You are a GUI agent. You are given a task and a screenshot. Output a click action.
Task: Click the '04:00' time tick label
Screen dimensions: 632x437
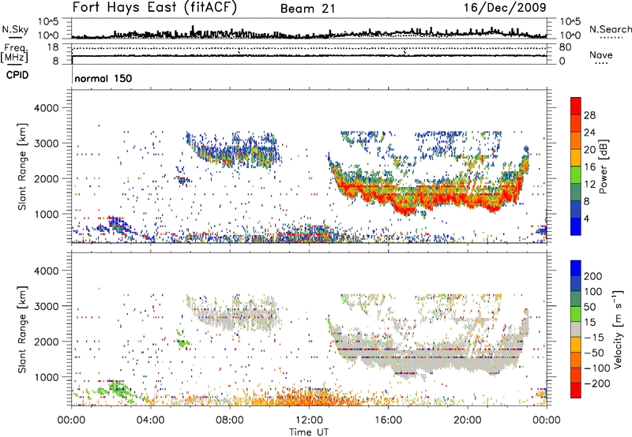tap(150, 420)
